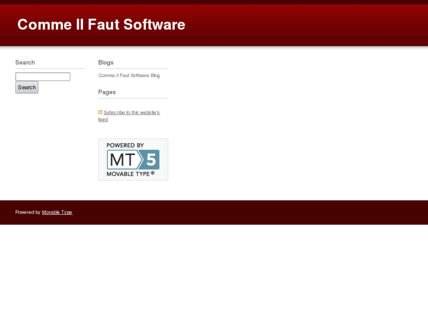Open Subscribe to this website's feed link

(129, 116)
